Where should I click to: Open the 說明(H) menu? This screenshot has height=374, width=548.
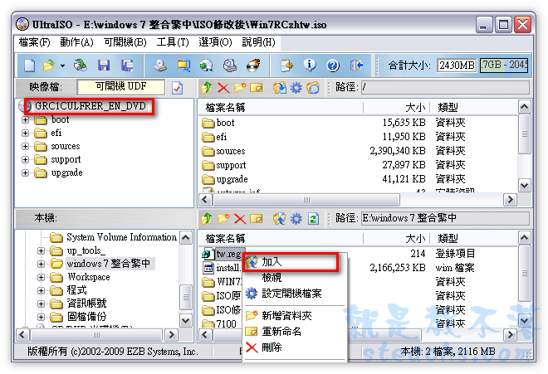(x=258, y=42)
